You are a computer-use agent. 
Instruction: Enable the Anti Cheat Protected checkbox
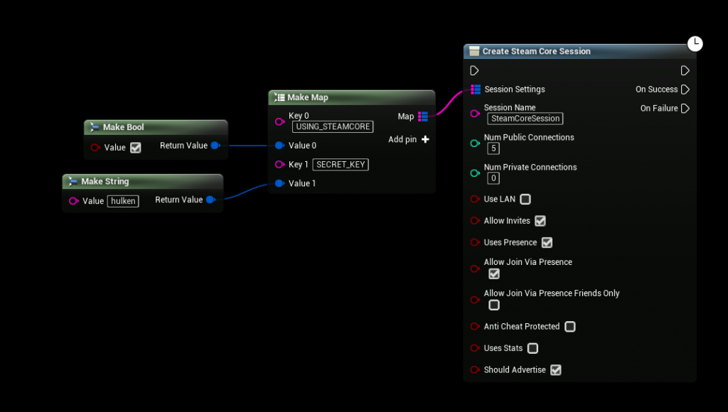click(x=569, y=327)
